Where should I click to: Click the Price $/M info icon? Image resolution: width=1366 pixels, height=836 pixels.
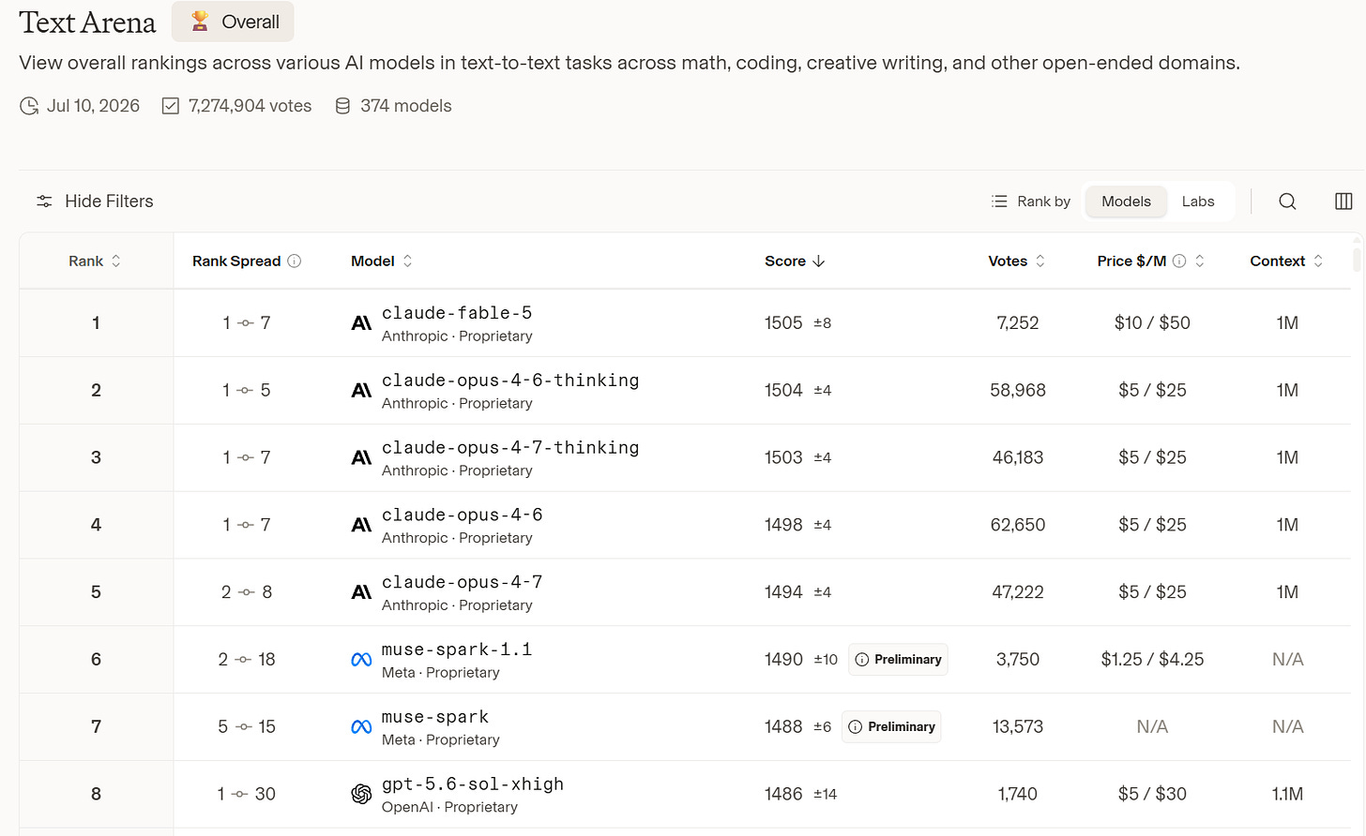[x=1179, y=261]
